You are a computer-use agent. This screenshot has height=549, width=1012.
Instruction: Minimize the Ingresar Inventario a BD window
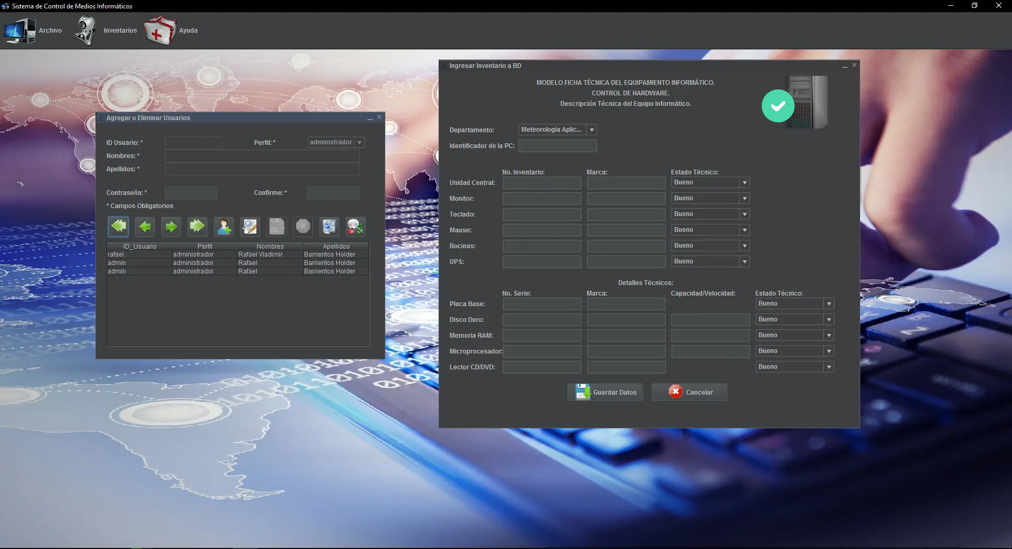pyautogui.click(x=845, y=66)
